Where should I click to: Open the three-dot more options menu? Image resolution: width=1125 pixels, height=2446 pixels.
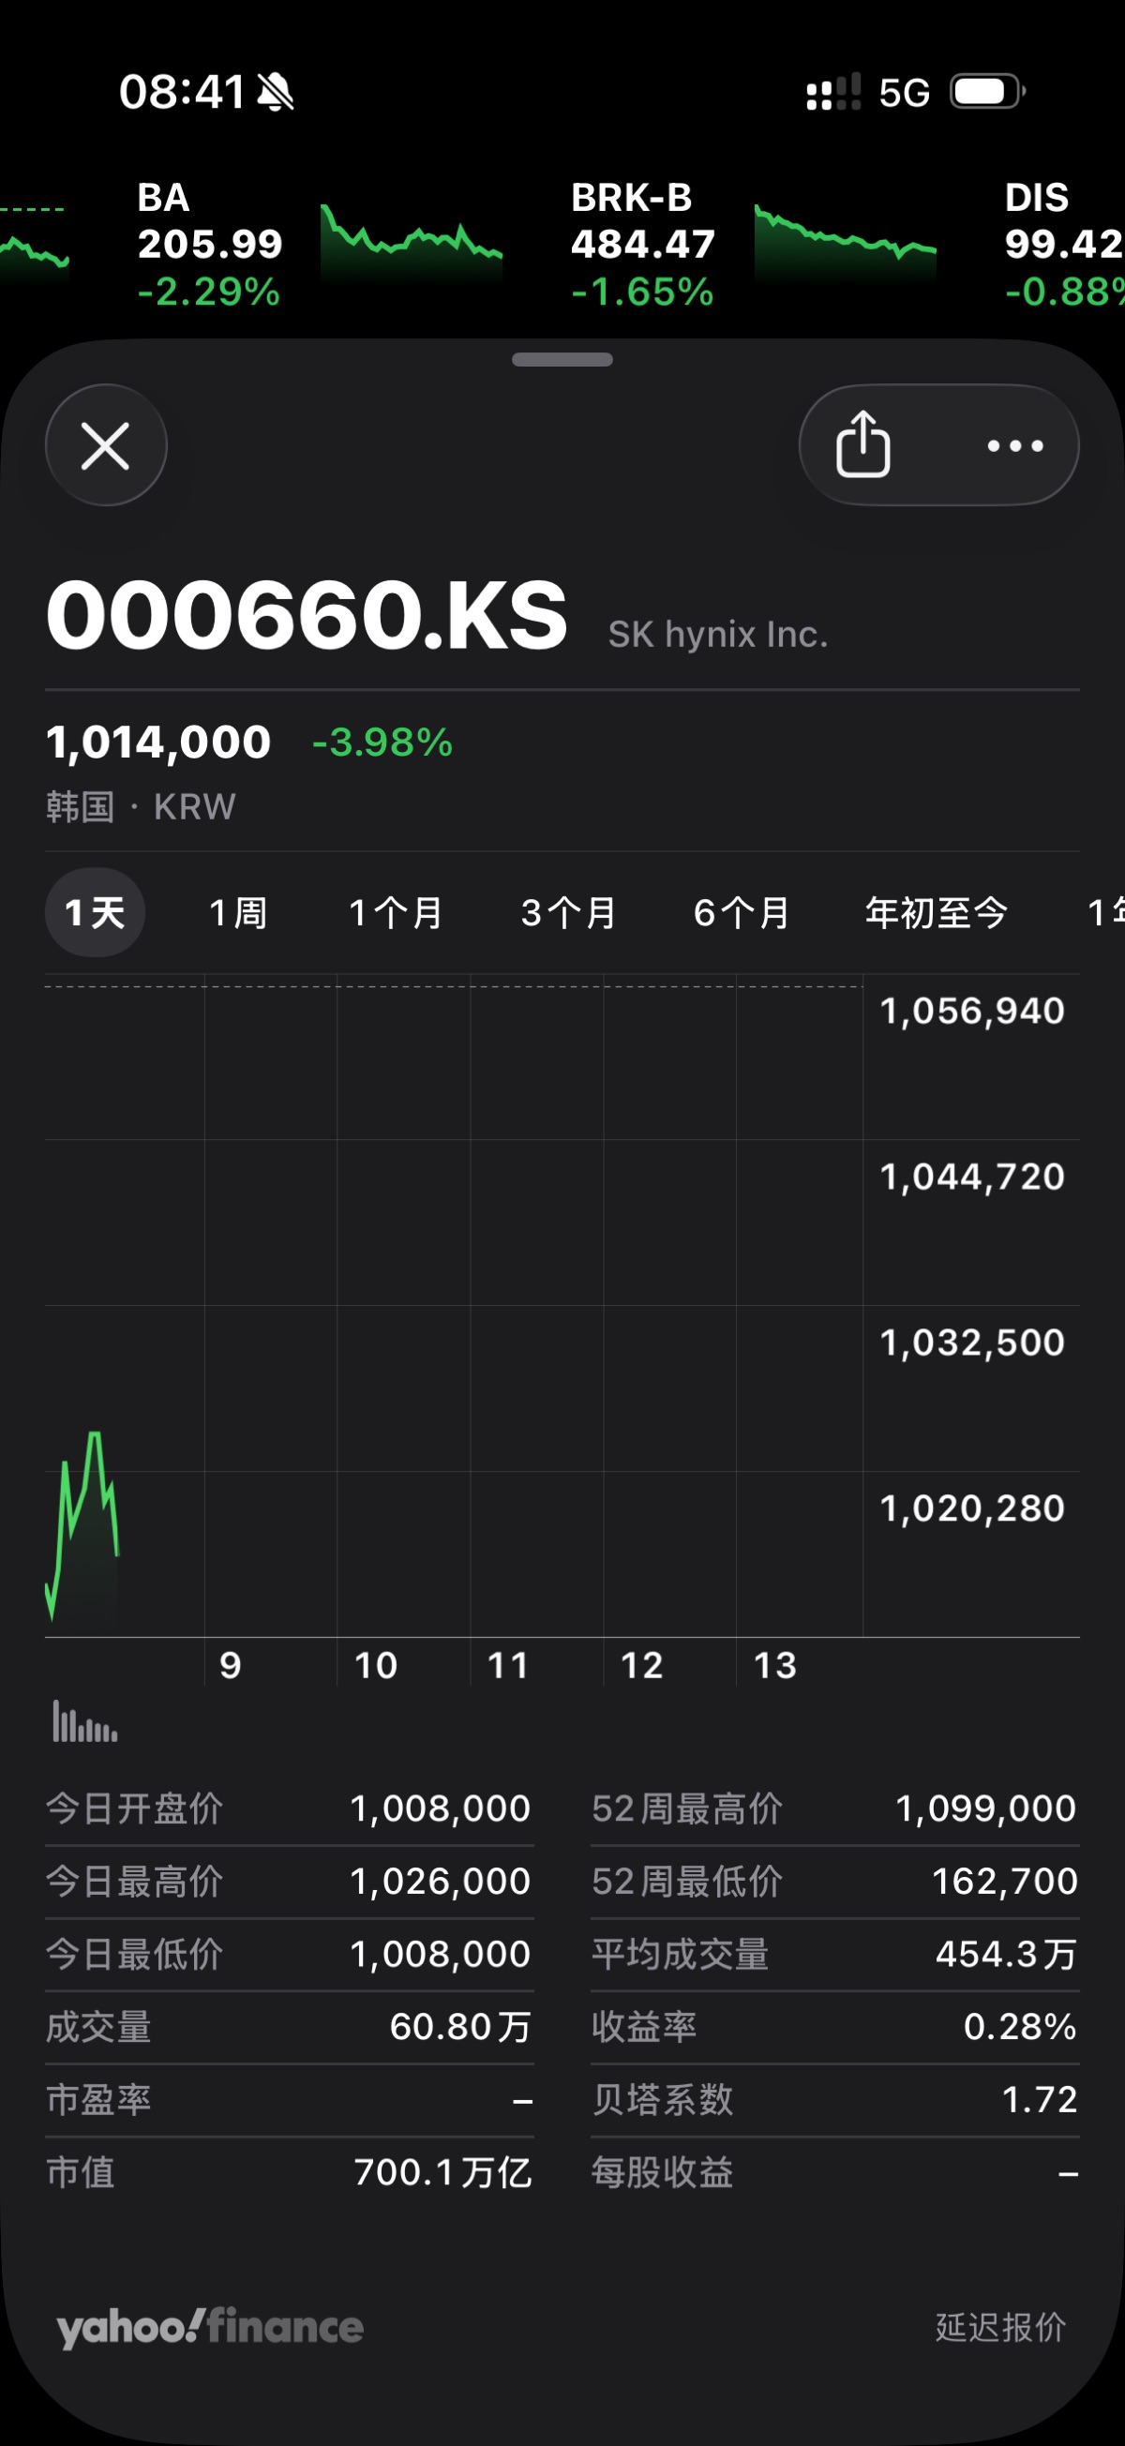click(x=1015, y=445)
